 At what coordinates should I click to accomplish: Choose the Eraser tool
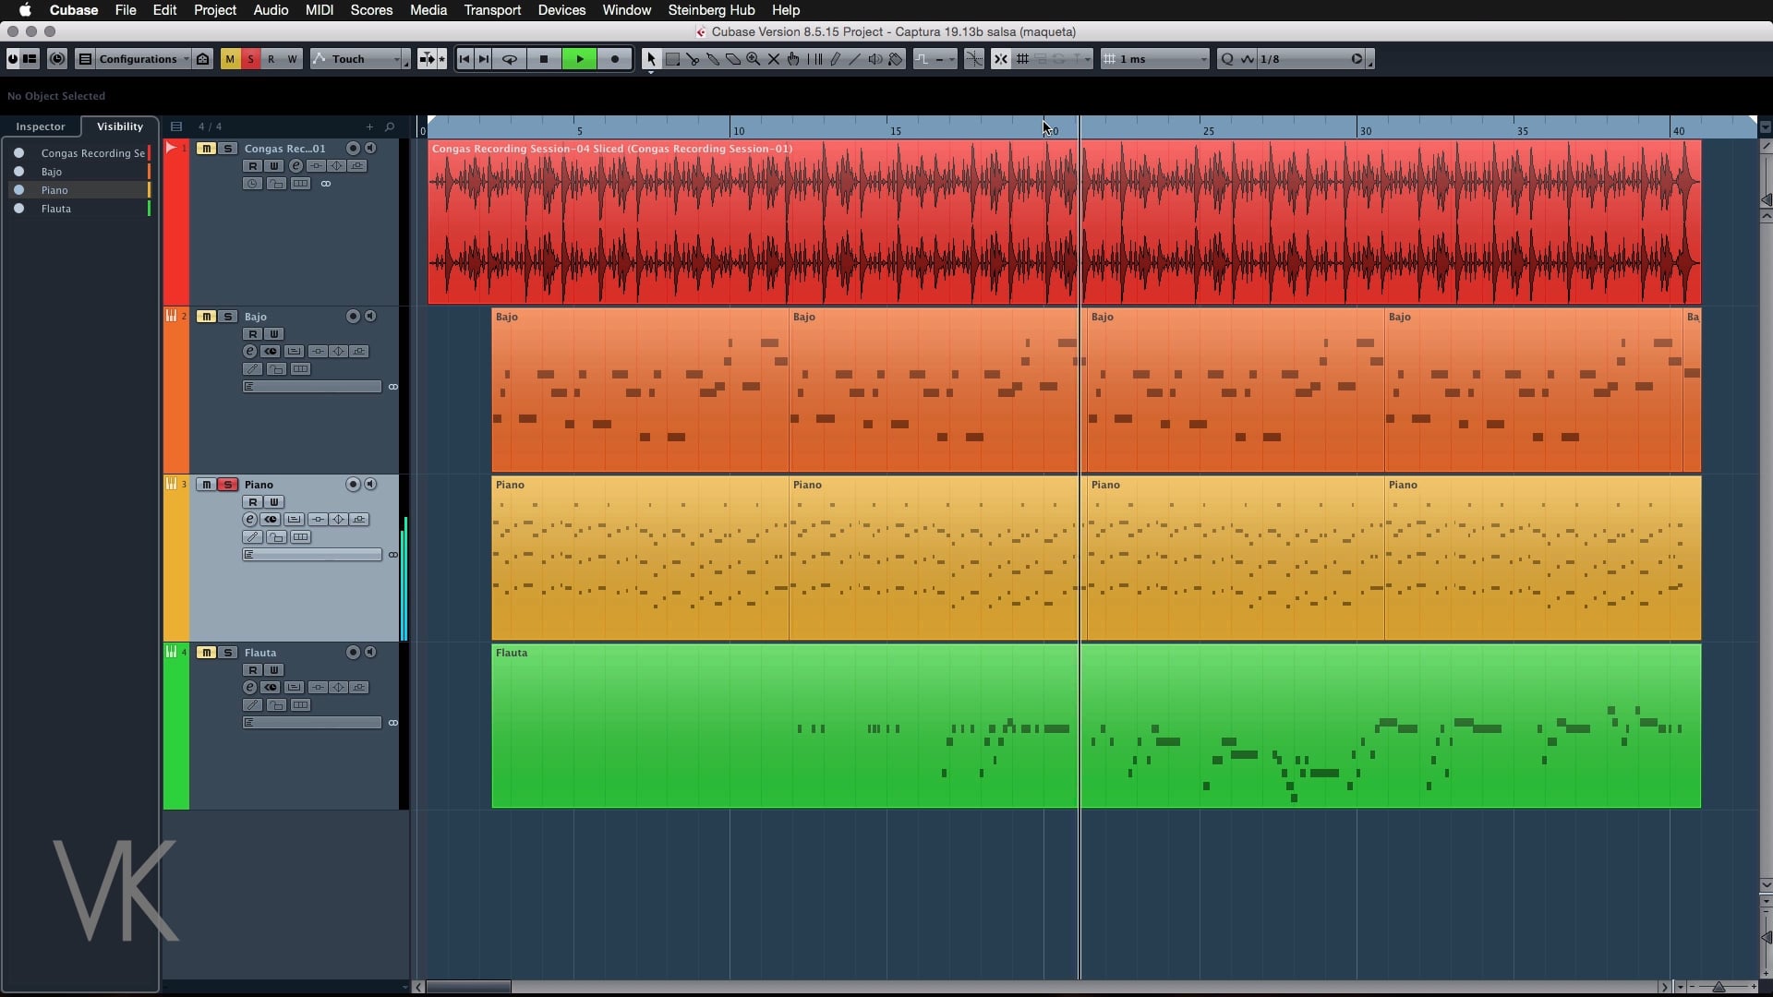pos(733,59)
